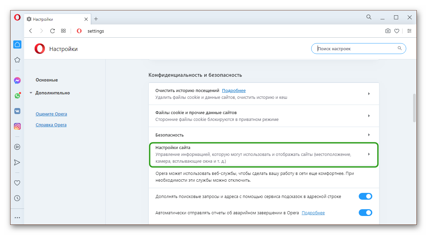Open WhatsApp in sidebar
The width and height of the screenshot is (427, 235).
tap(17, 96)
